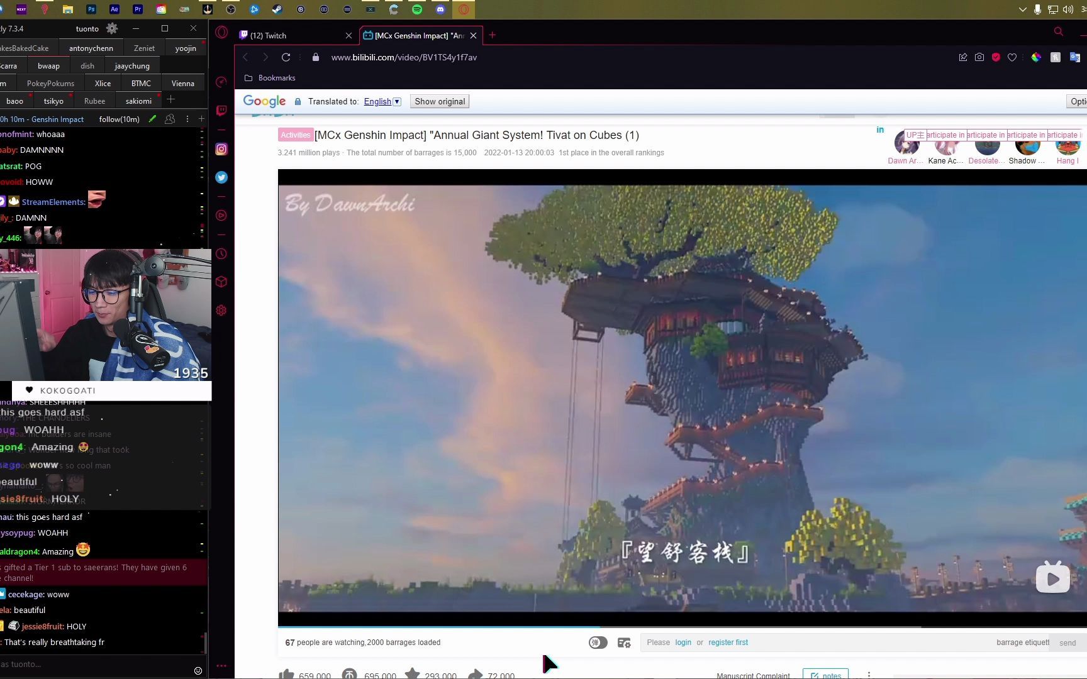
Task: Expand the translated language English dropdown
Action: 382,101
